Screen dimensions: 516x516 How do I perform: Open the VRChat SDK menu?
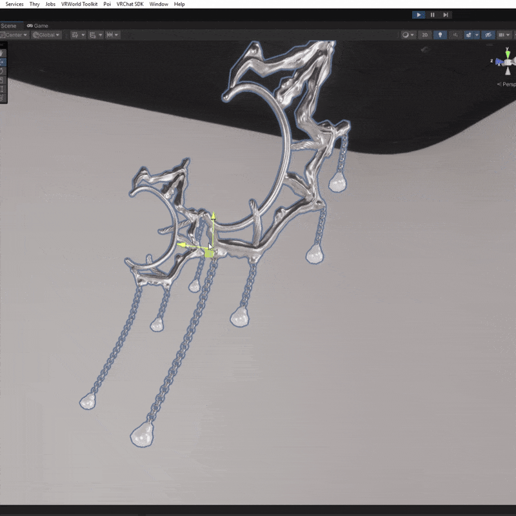pyautogui.click(x=130, y=4)
